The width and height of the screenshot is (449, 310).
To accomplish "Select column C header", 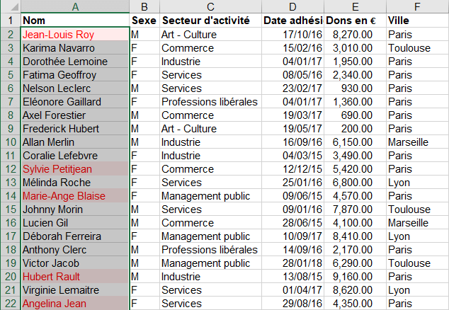I will [210, 6].
